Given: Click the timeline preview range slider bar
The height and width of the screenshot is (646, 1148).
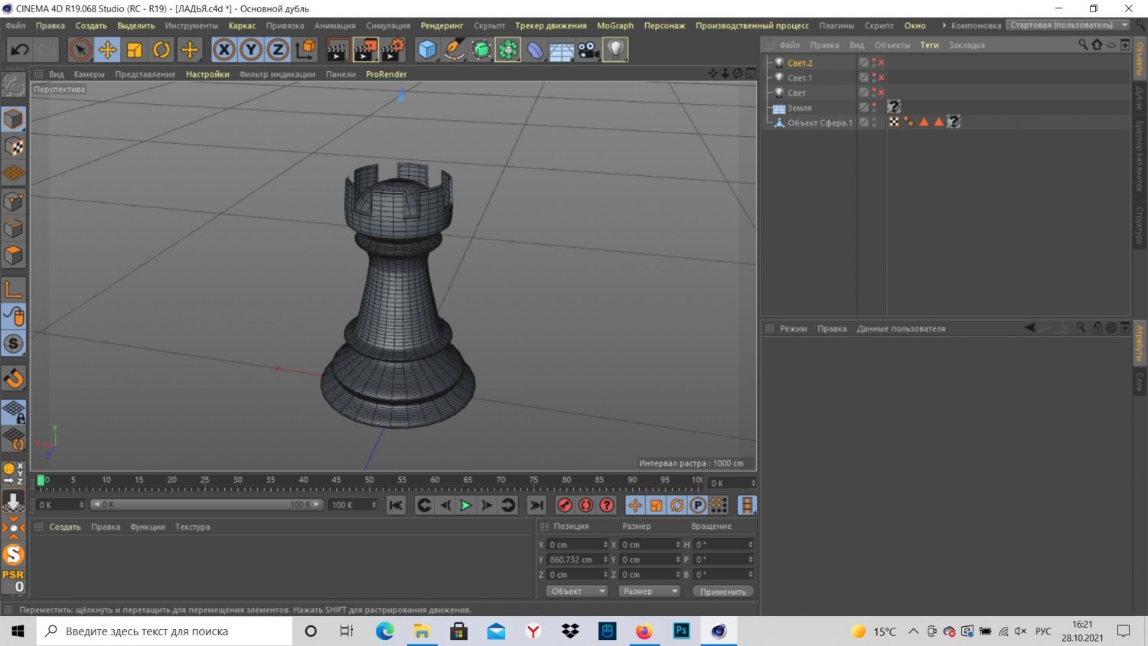Looking at the screenshot, I should pos(206,504).
